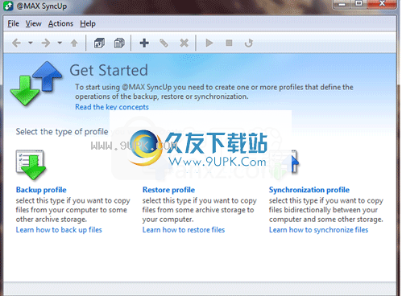The height and width of the screenshot is (296, 402).
Task: Open the View menu
Action: [x=34, y=23]
